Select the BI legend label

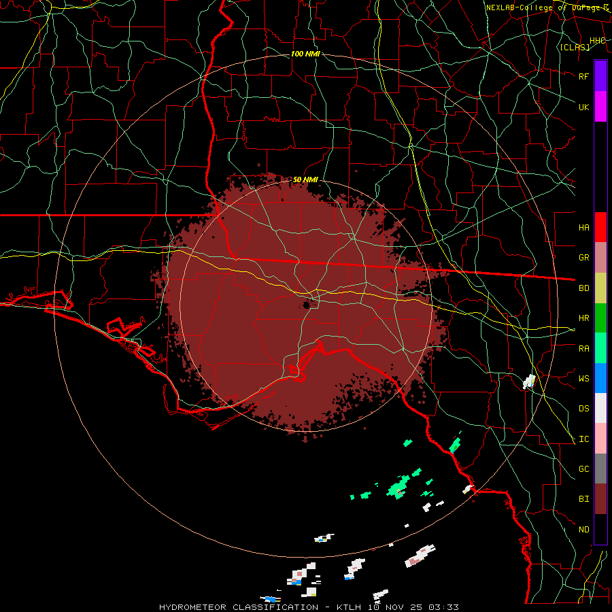[583, 499]
